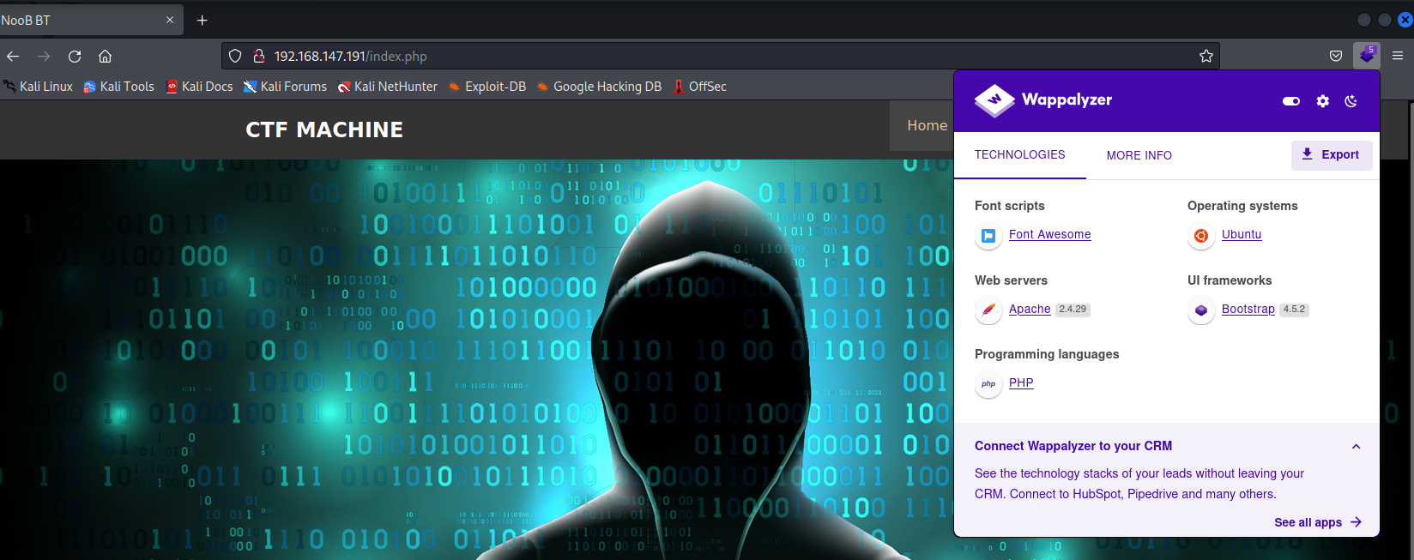This screenshot has width=1414, height=560.
Task: Go to the browser Home page
Action: click(105, 57)
